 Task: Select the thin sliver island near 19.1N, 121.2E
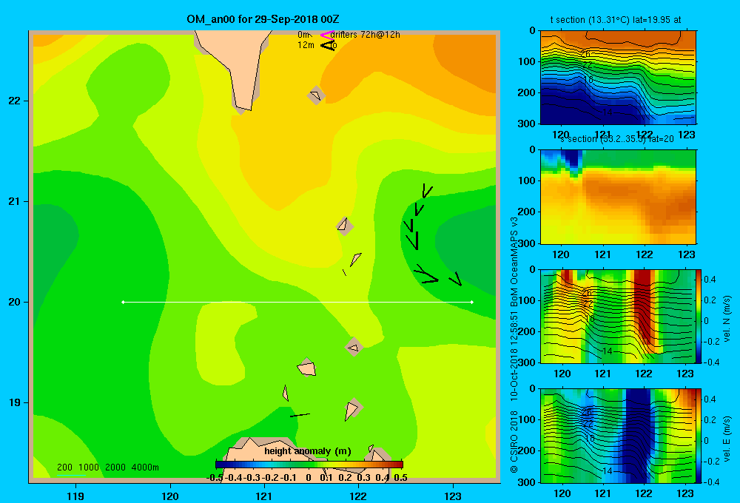pyautogui.click(x=286, y=393)
